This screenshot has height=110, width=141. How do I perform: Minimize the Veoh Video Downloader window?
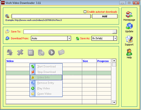click(122, 3)
